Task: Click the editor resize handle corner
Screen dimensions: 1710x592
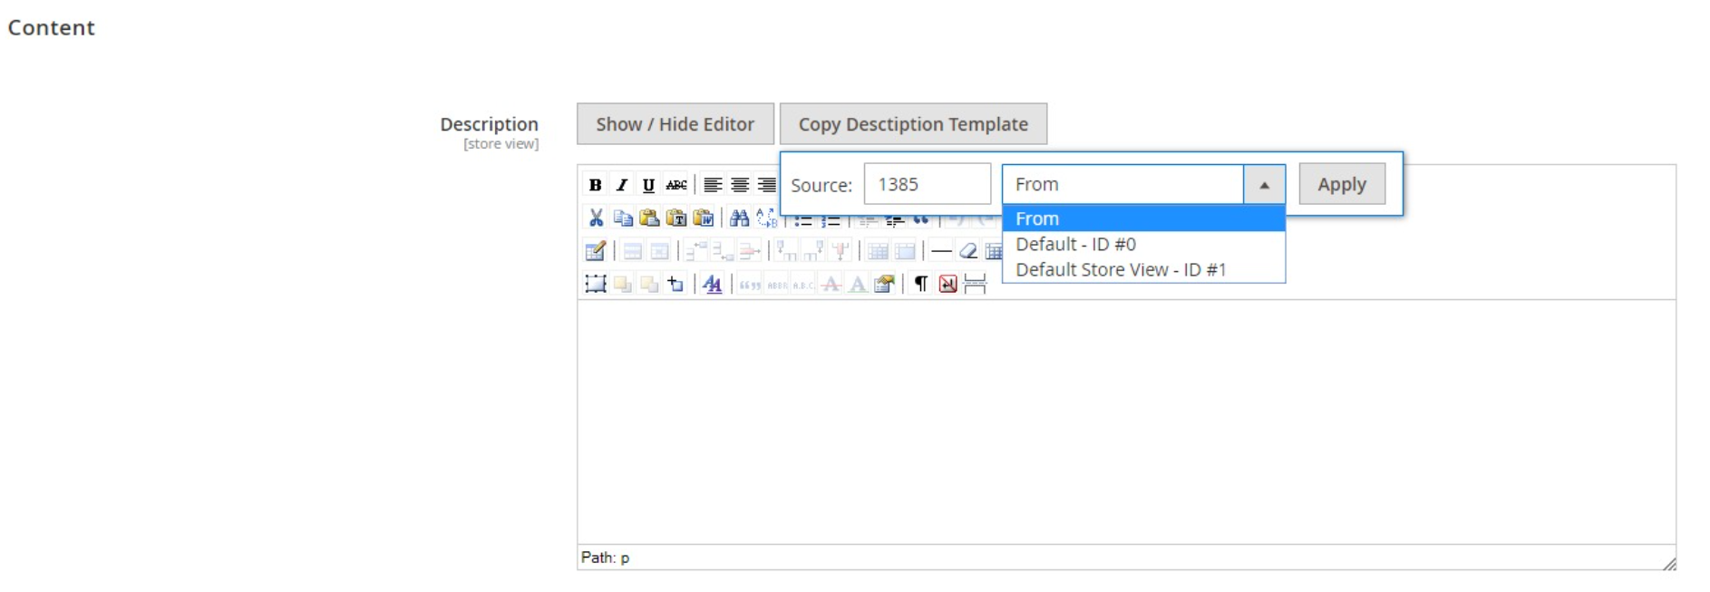Action: click(x=1669, y=564)
